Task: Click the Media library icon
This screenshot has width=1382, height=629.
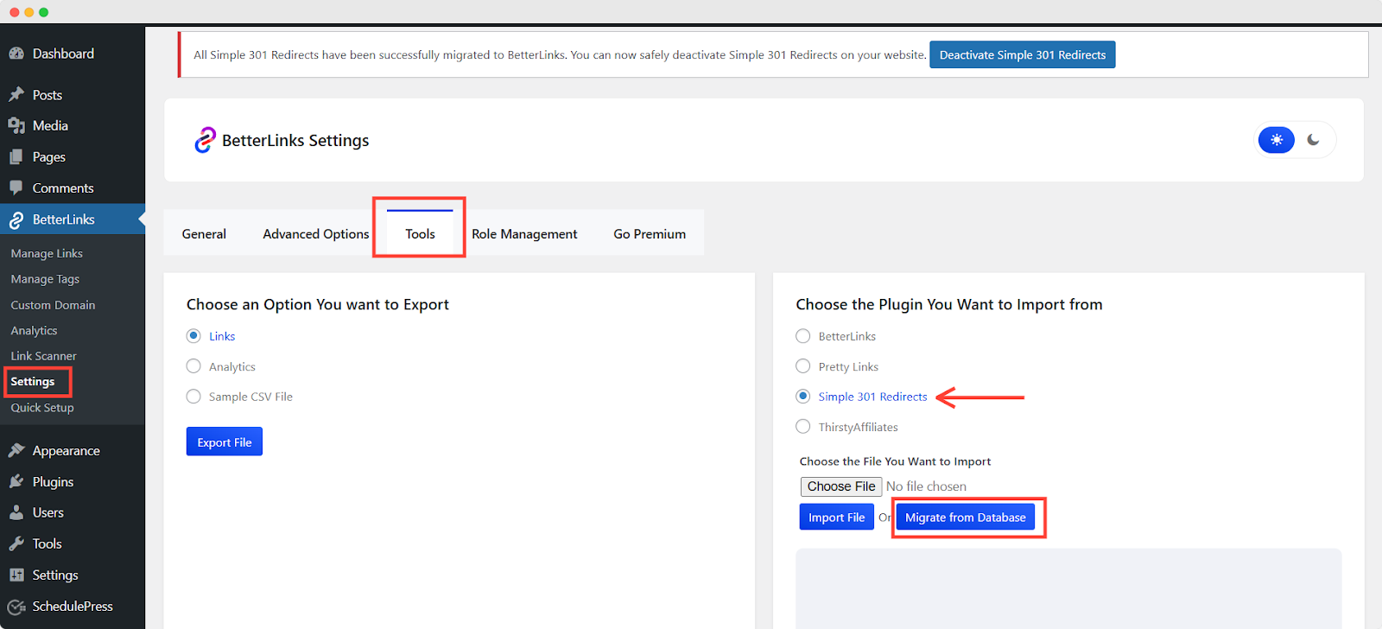Action: tap(16, 126)
